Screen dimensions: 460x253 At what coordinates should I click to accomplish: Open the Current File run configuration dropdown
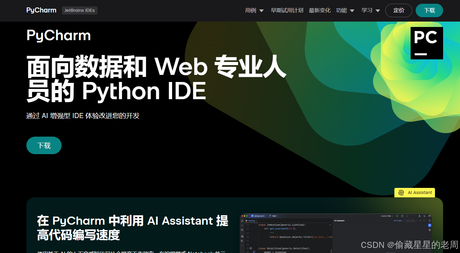click(x=387, y=216)
